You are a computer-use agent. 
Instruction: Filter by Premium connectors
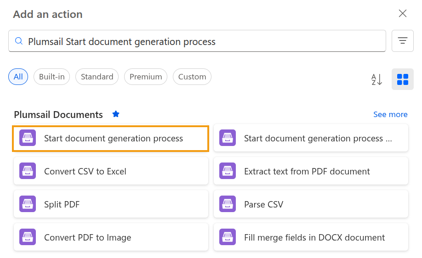click(x=146, y=77)
